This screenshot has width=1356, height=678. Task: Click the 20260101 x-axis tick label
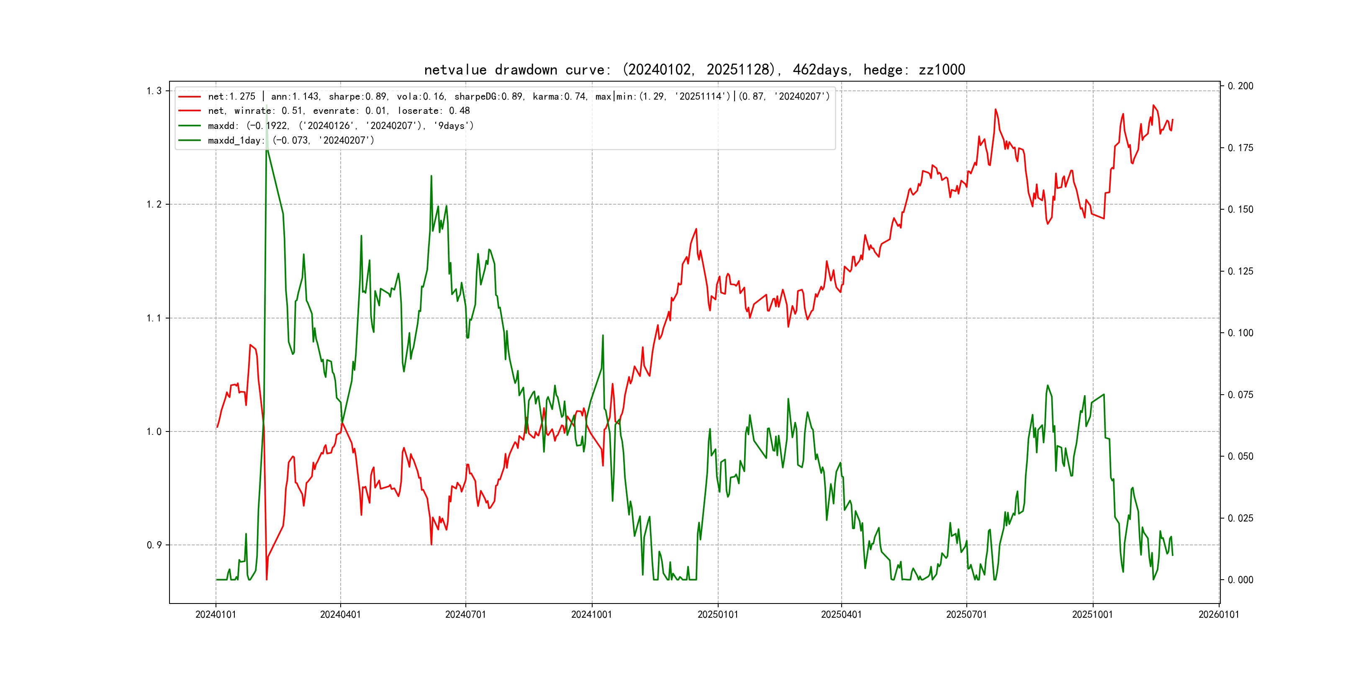pyautogui.click(x=1219, y=614)
